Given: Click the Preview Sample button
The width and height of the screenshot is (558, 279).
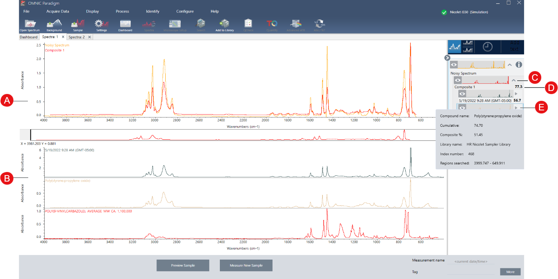Looking at the screenshot, I should tap(183, 265).
